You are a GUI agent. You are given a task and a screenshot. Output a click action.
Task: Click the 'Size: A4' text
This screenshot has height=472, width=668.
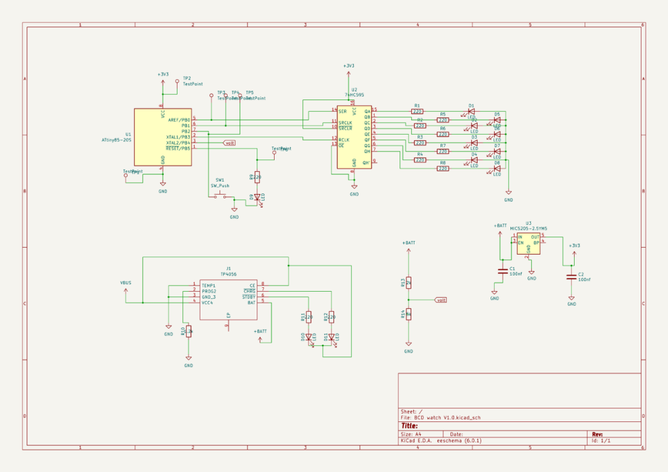[411, 434]
